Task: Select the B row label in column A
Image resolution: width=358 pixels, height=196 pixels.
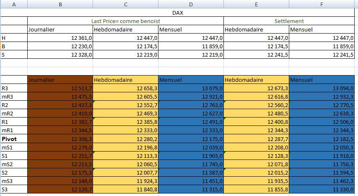Action: 14,46
